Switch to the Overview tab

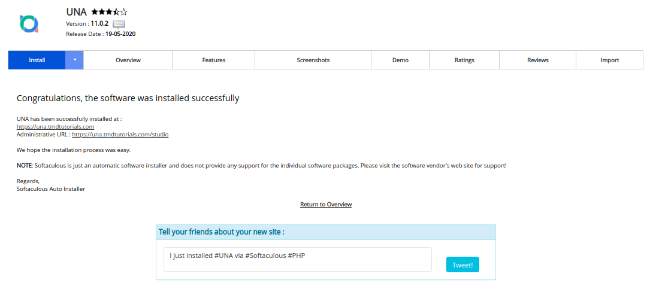click(x=128, y=60)
